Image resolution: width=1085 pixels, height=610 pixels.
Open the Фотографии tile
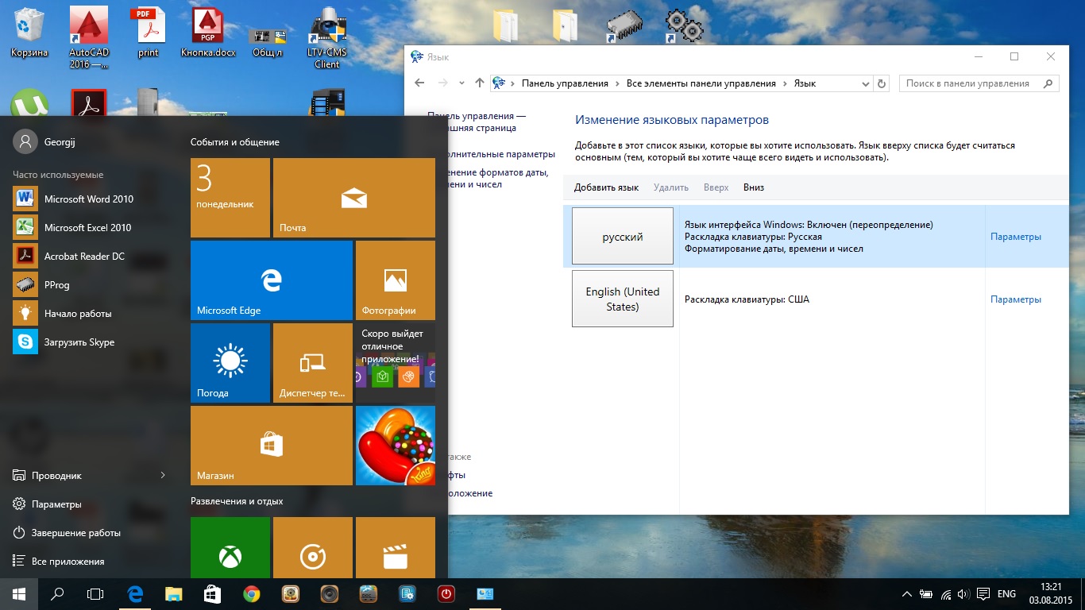(x=396, y=280)
